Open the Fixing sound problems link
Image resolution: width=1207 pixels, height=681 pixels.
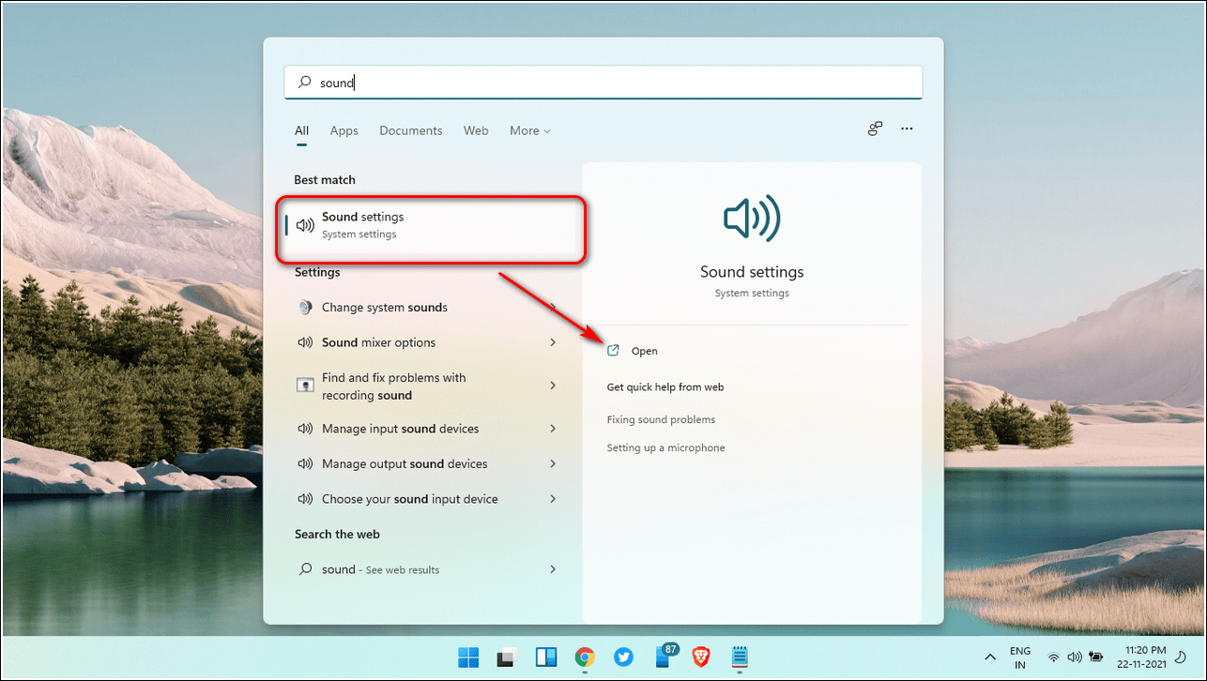[661, 419]
